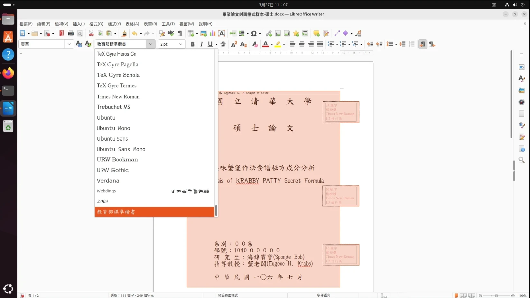Viewport: 530px width, 298px height.
Task: Click the Export as PDF icon
Action: coord(61,33)
